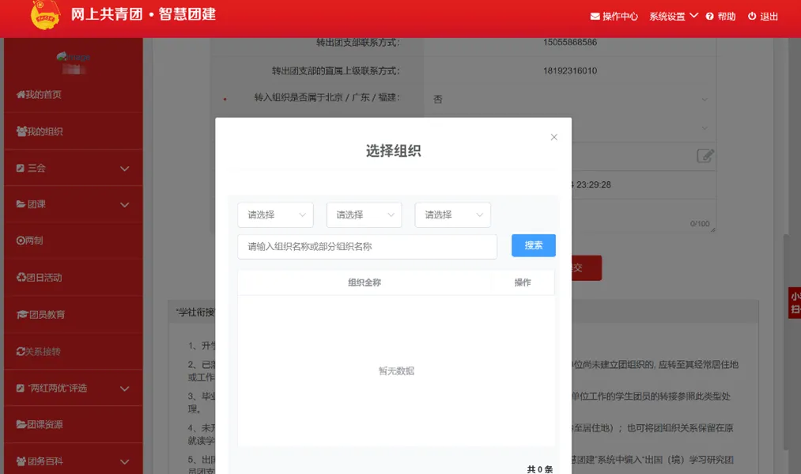Click the organization name search field
The width and height of the screenshot is (801, 474).
367,247
